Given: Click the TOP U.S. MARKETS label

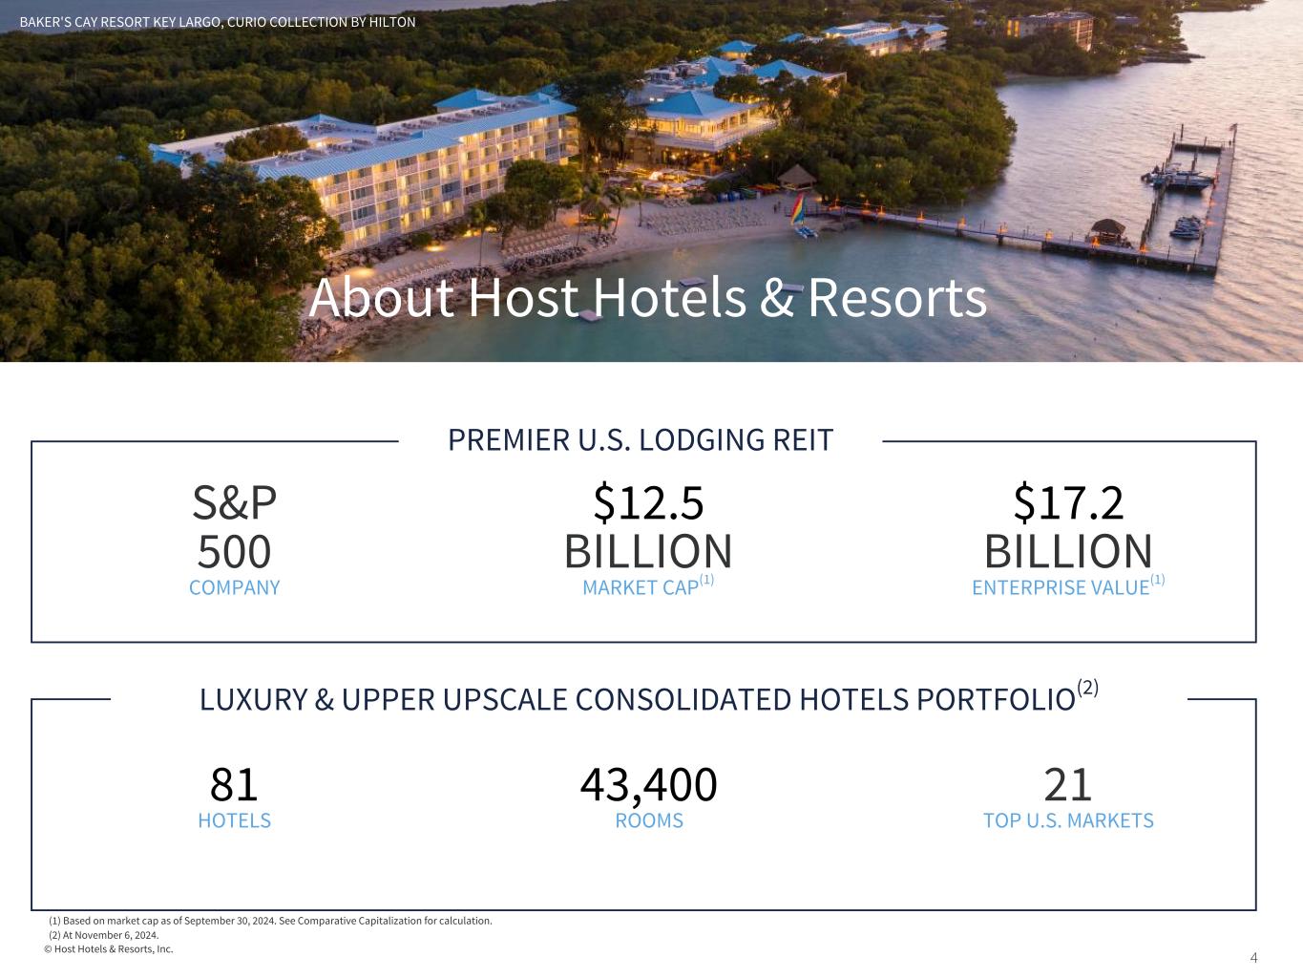Looking at the screenshot, I should coord(1068,820).
